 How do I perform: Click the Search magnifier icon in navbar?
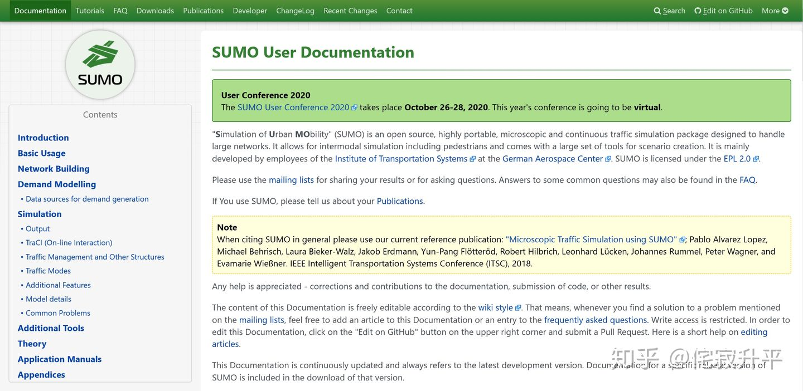(x=658, y=10)
